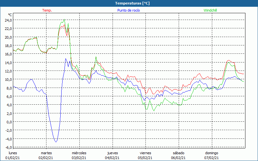Click the 12,0 y-axis value

pyautogui.click(x=8, y=71)
